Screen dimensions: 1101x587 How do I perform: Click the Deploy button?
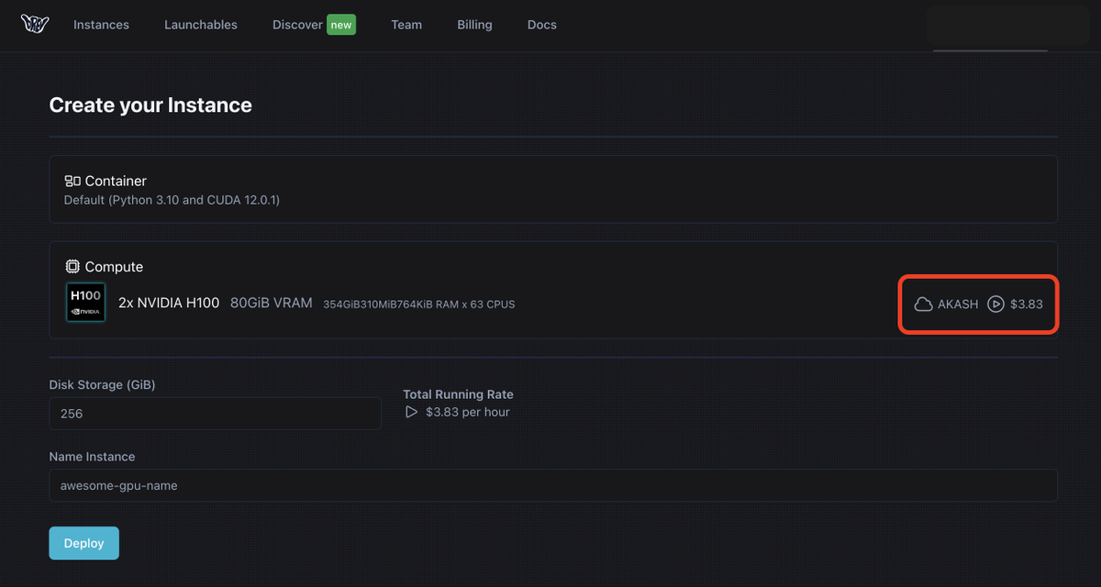tap(83, 543)
